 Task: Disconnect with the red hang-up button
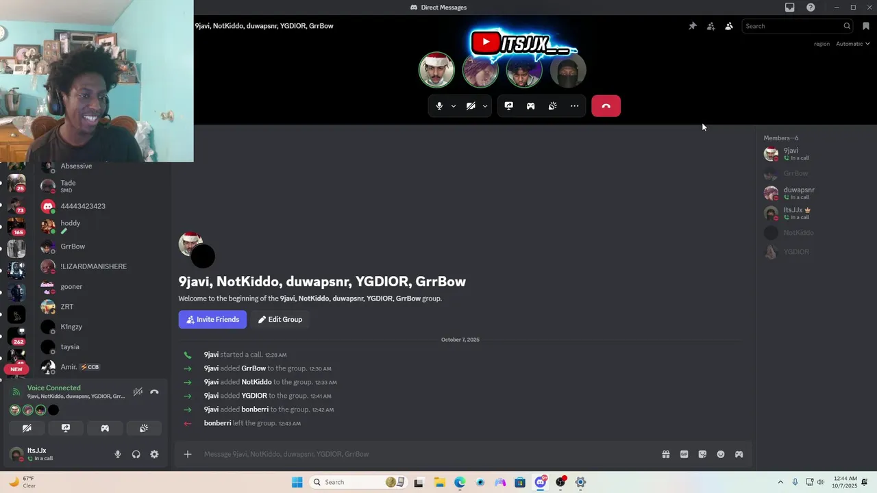pyautogui.click(x=606, y=106)
